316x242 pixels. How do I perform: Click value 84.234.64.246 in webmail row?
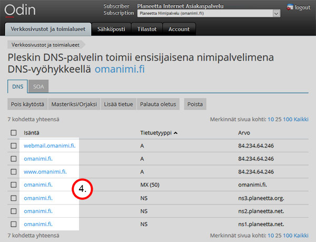pyautogui.click(x=256, y=146)
